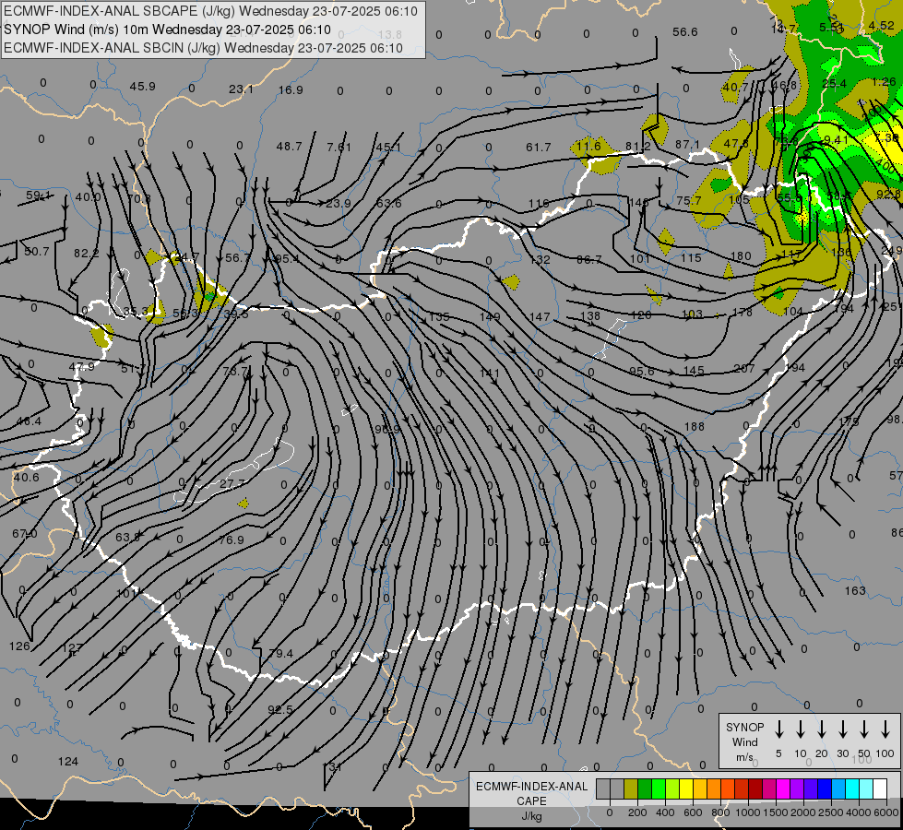Click the 124 value on the map
This screenshot has width=903, height=830.
tap(68, 762)
